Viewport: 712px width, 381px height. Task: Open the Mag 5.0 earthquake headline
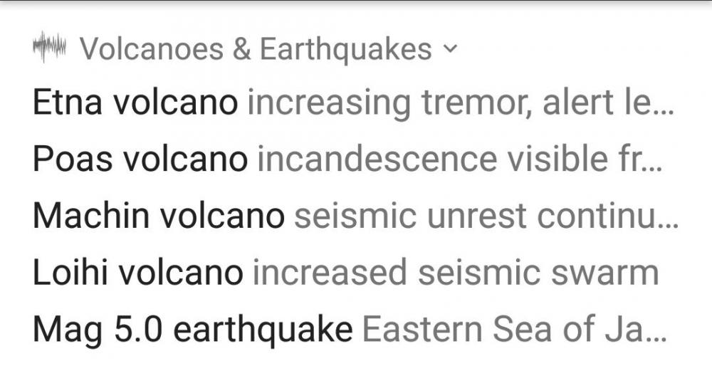click(x=192, y=330)
